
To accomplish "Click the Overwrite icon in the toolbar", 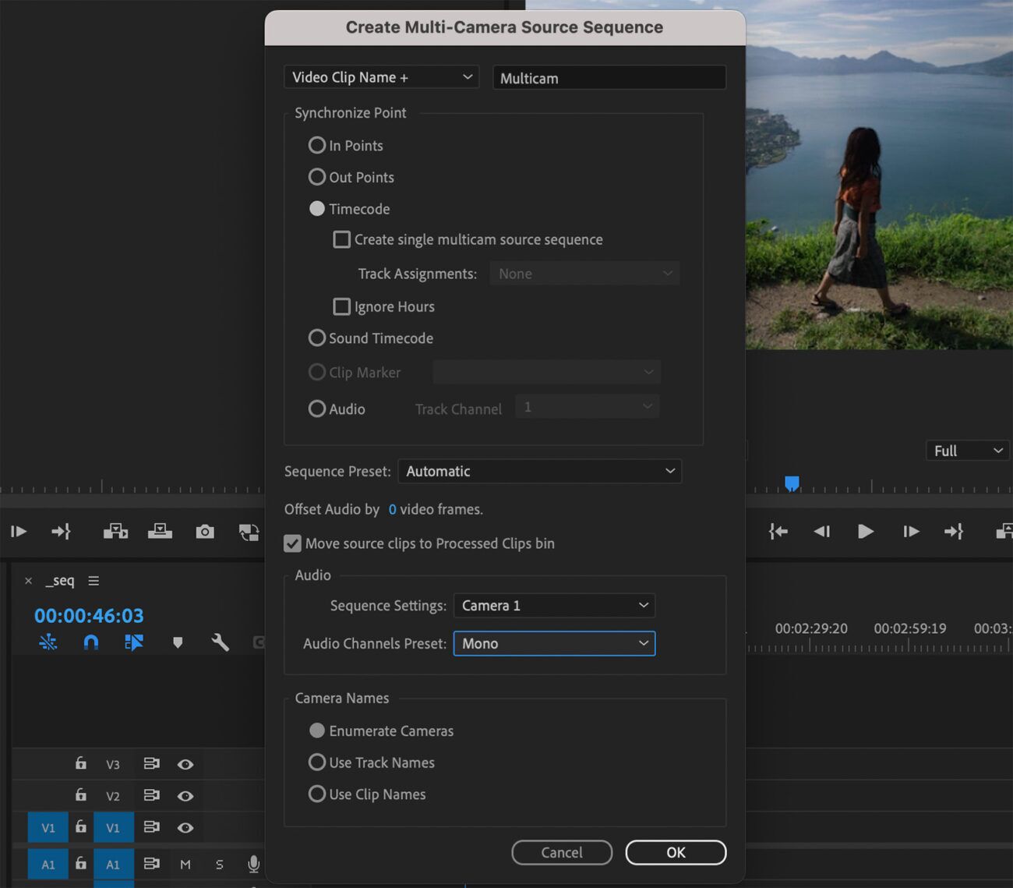I will point(161,531).
